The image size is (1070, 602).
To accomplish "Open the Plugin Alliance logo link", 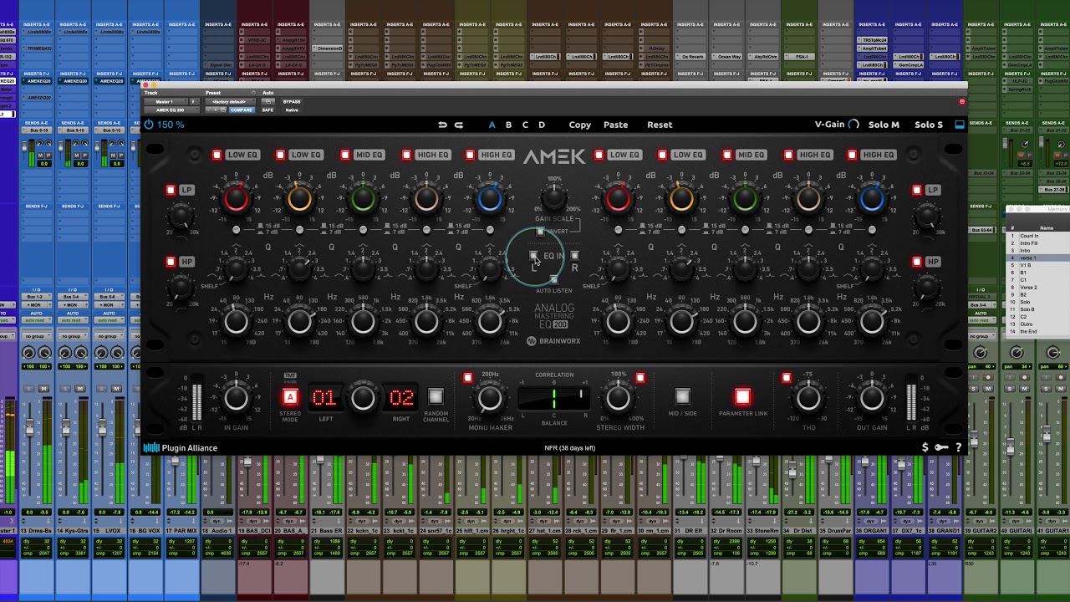I will (x=180, y=448).
